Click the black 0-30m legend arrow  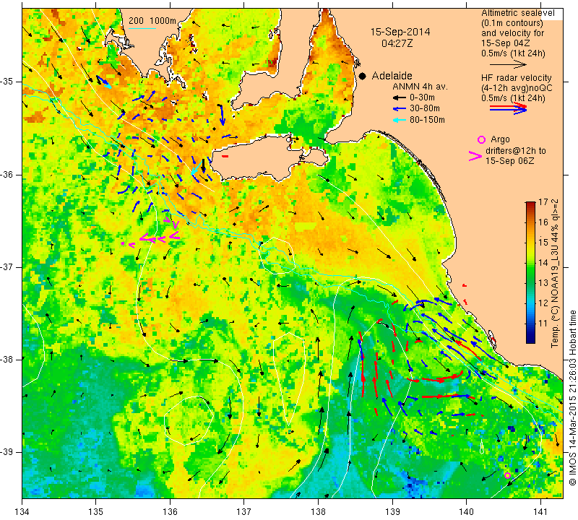point(399,97)
